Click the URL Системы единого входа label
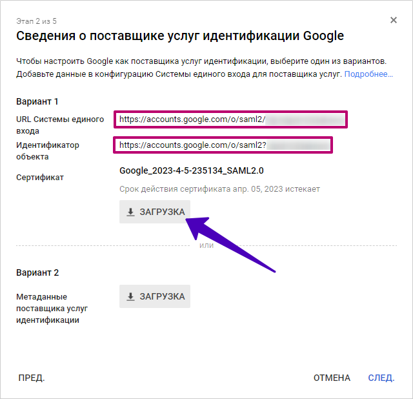 click(x=60, y=125)
